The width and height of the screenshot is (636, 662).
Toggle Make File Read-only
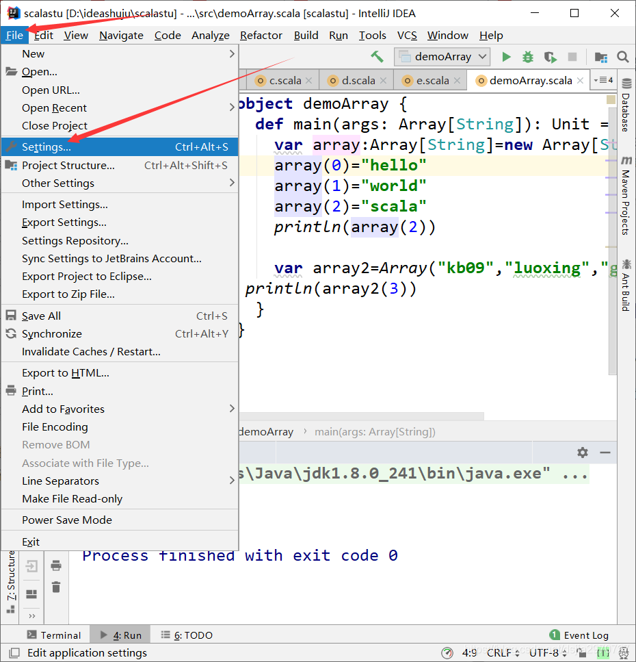click(x=120, y=498)
